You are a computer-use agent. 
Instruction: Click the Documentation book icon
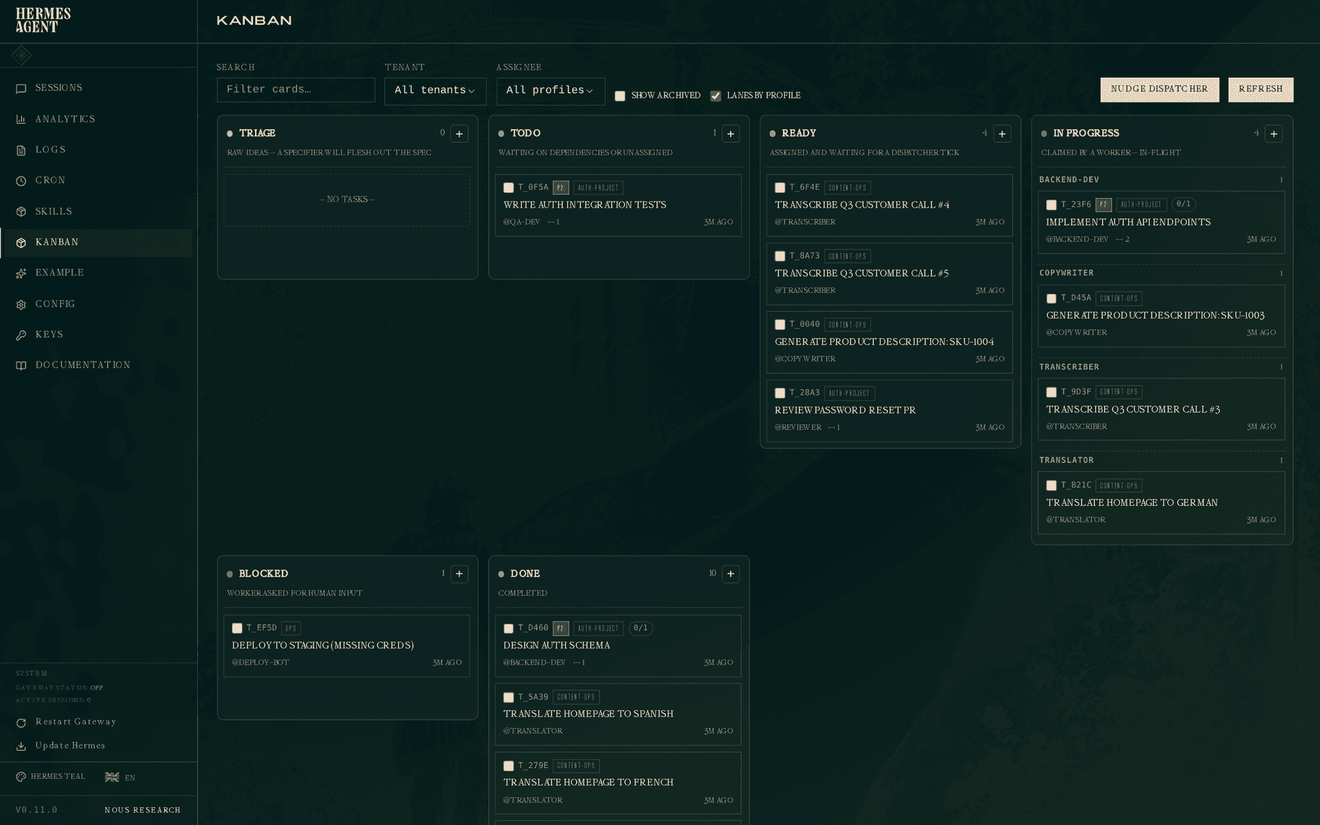tap(21, 366)
